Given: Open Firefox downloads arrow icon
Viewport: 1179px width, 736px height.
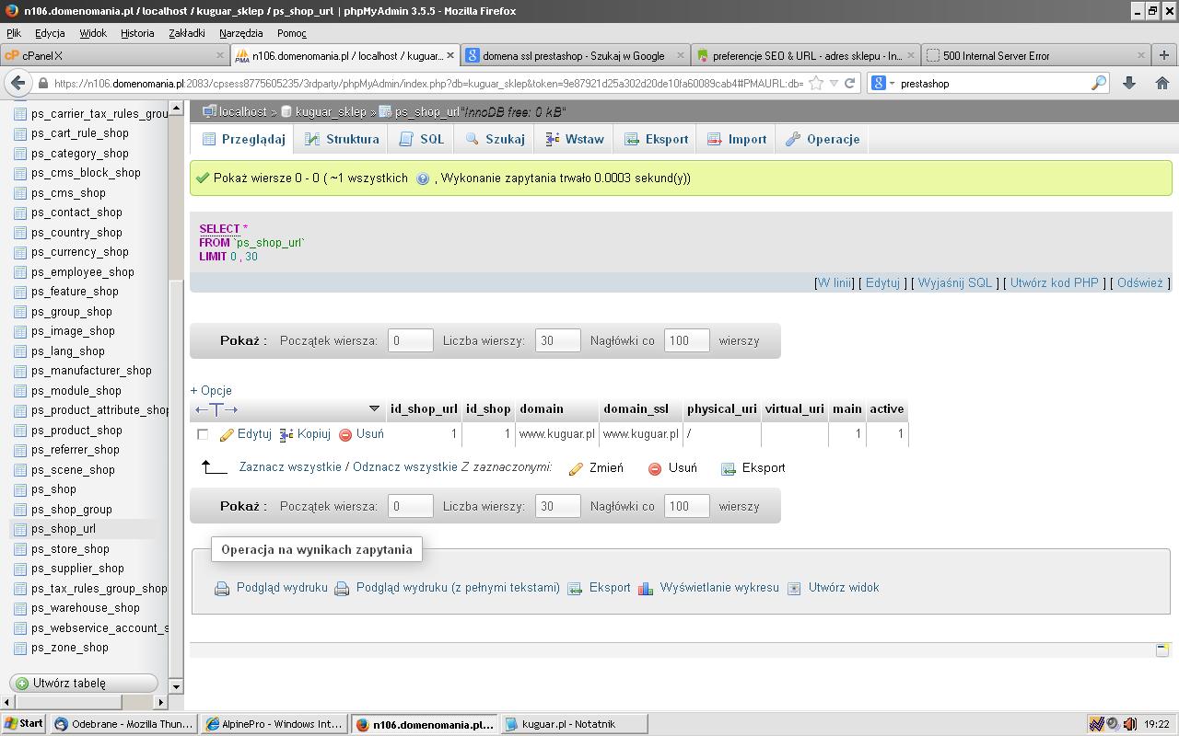Looking at the screenshot, I should coord(1129,83).
